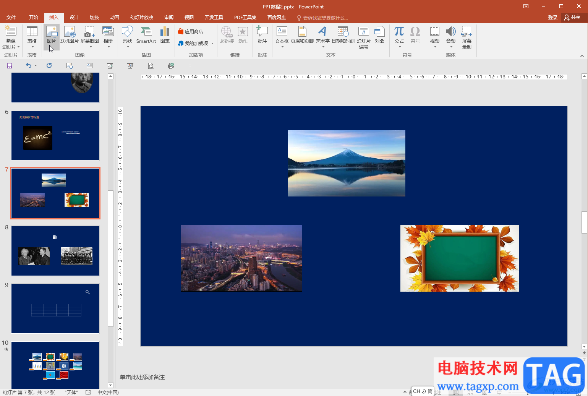
Task: Click the notes area '单击此处添加备注'
Action: click(142, 377)
